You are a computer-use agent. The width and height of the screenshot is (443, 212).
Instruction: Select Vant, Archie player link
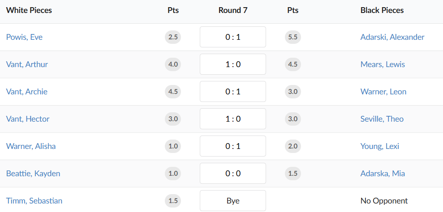click(26, 92)
